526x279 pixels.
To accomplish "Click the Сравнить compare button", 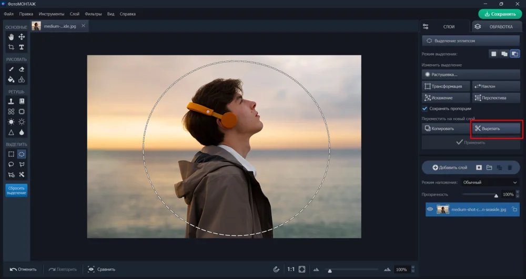I will tap(102, 270).
